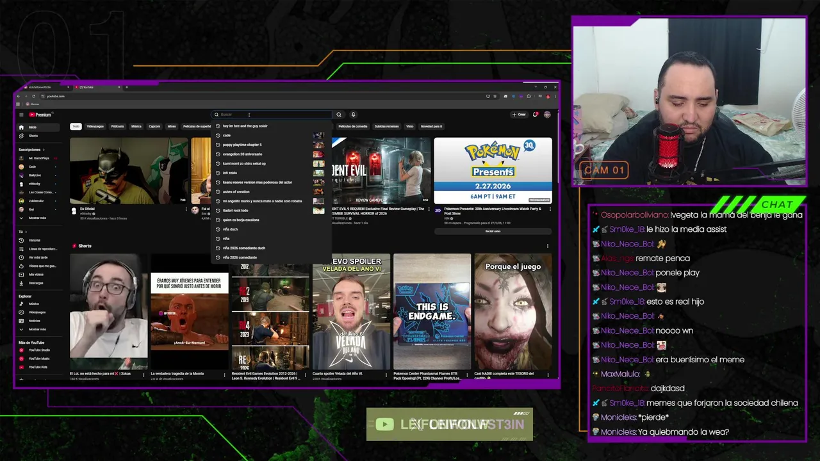Select the Videojuegos filter chip

coord(95,126)
